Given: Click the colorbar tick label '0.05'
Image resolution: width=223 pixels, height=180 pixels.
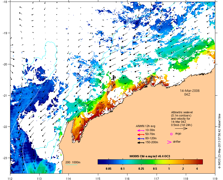Looking at the screenshot, I should tap(109, 169).
